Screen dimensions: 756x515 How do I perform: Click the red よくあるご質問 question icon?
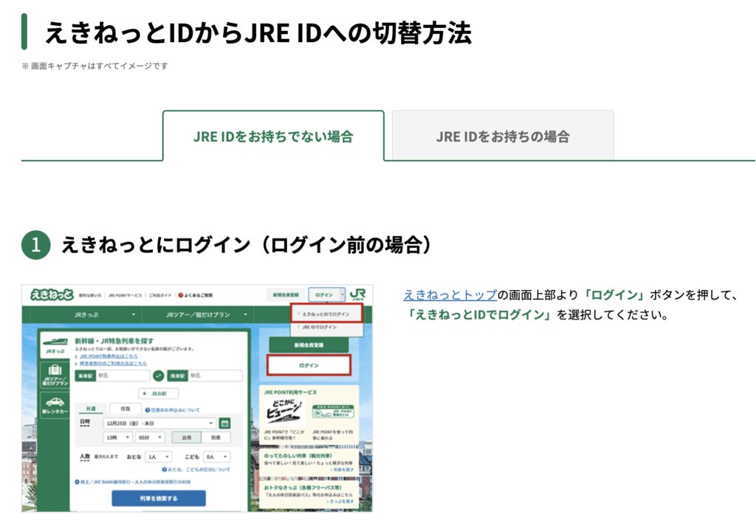[x=181, y=295]
